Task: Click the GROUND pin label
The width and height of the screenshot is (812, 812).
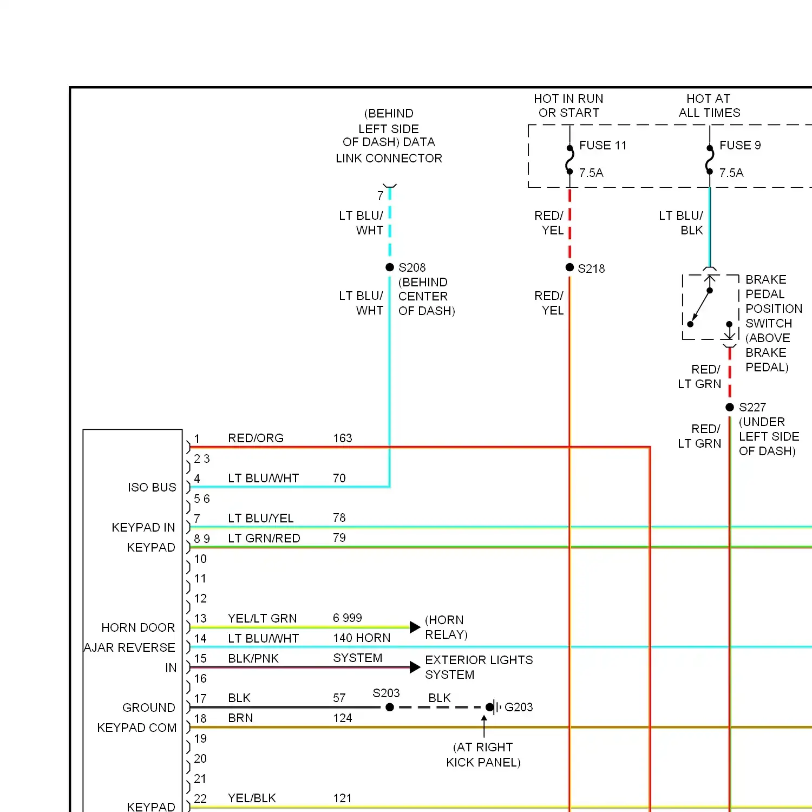Action: 149,708
